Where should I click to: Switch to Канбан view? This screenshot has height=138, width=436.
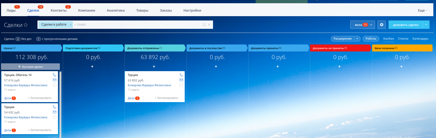click(389, 39)
